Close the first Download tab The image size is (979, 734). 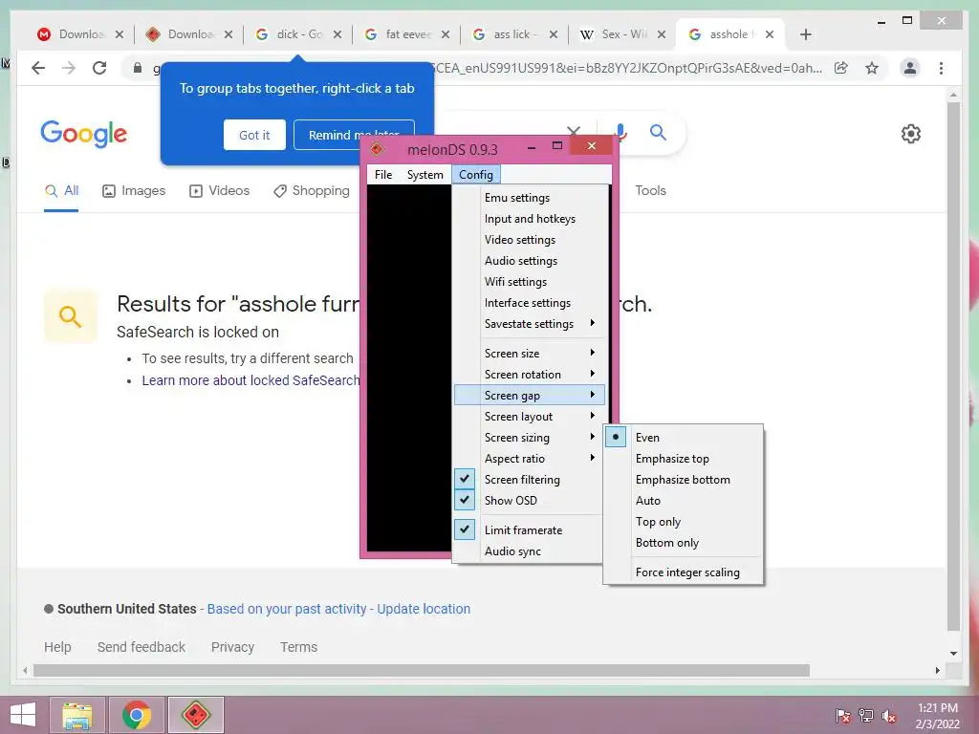(x=120, y=34)
